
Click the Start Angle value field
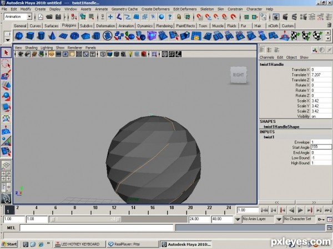[x=321, y=147]
